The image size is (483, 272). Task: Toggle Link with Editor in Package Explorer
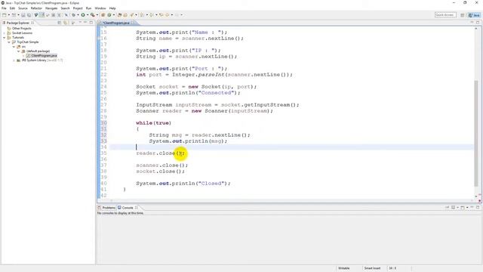click(x=66, y=23)
